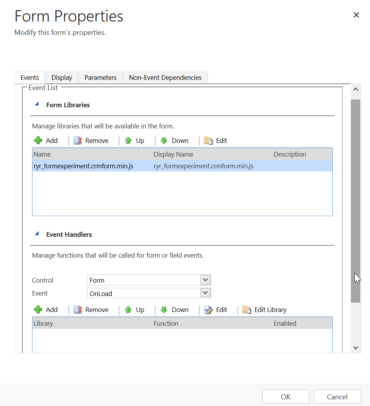Open the Parameters tab

pos(101,78)
